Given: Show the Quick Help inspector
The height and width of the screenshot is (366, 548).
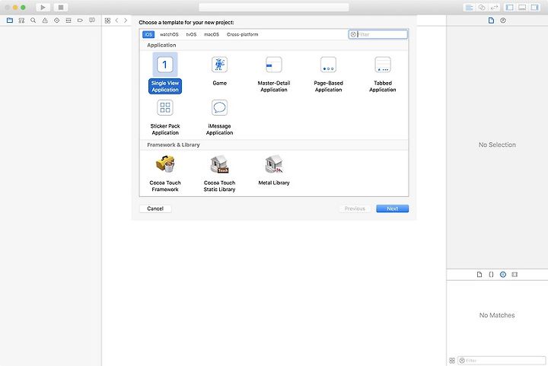Looking at the screenshot, I should tap(503, 21).
